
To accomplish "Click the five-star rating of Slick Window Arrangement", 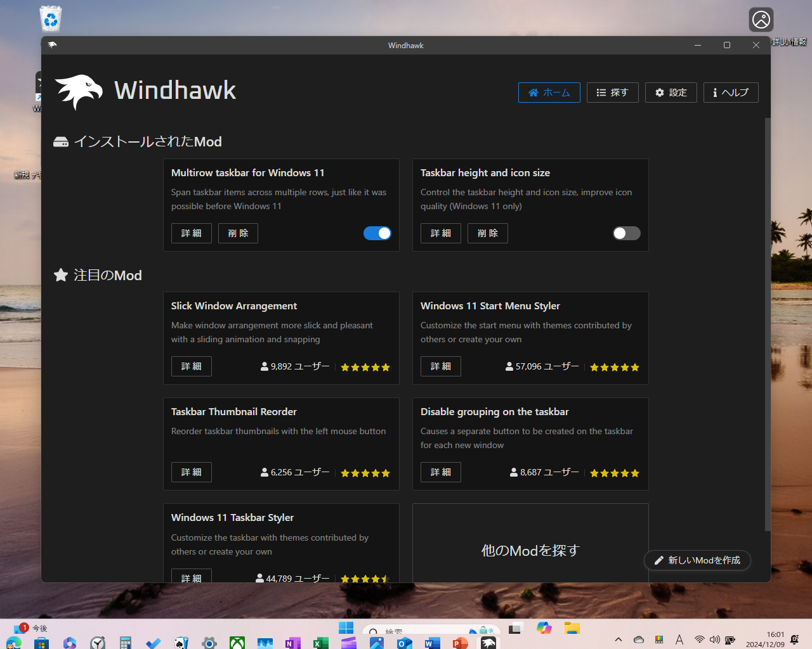I will [x=365, y=366].
